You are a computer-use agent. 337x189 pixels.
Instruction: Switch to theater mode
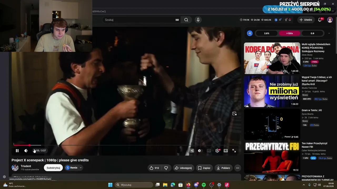click(x=226, y=151)
